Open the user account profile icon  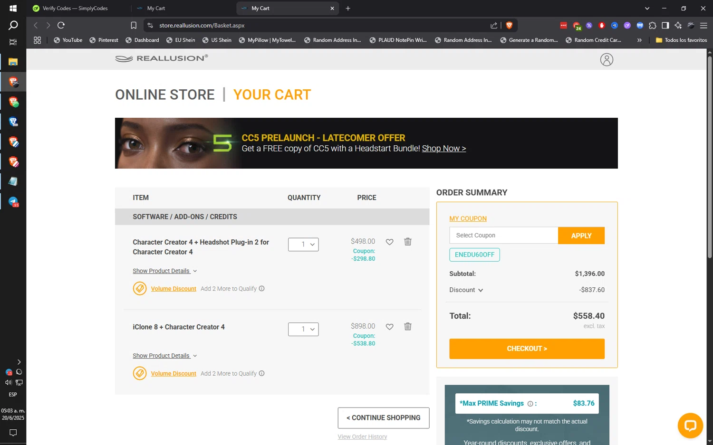tap(607, 59)
